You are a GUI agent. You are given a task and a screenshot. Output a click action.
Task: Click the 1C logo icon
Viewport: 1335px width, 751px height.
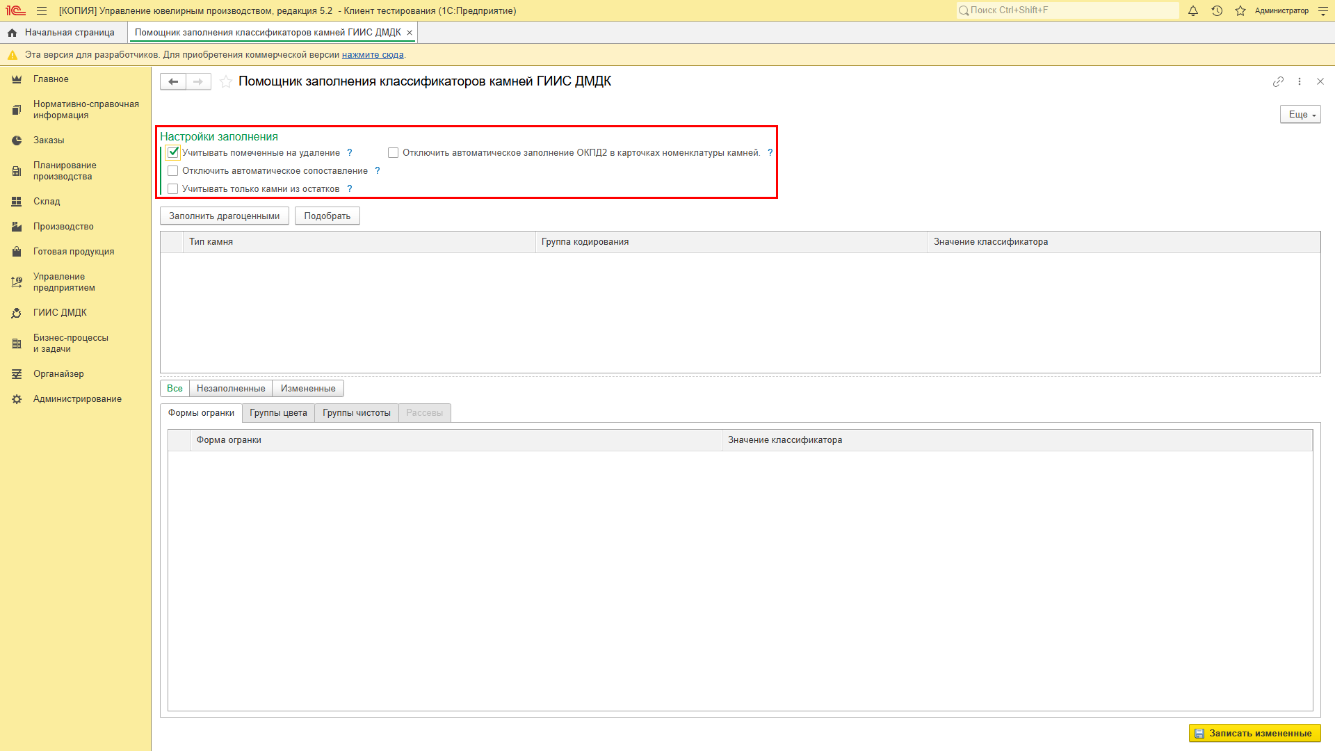coord(15,11)
